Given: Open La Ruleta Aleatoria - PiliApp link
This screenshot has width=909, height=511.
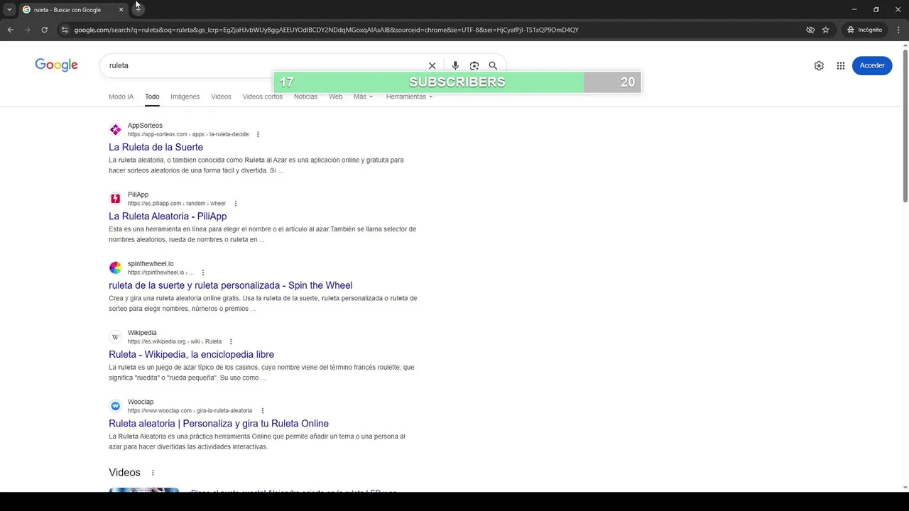Looking at the screenshot, I should point(168,216).
